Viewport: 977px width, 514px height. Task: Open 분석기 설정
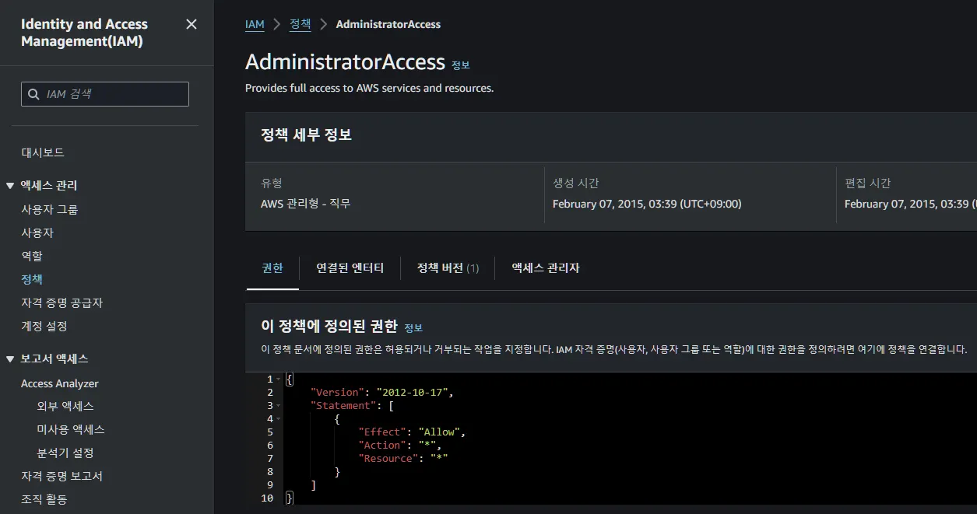tap(65, 453)
